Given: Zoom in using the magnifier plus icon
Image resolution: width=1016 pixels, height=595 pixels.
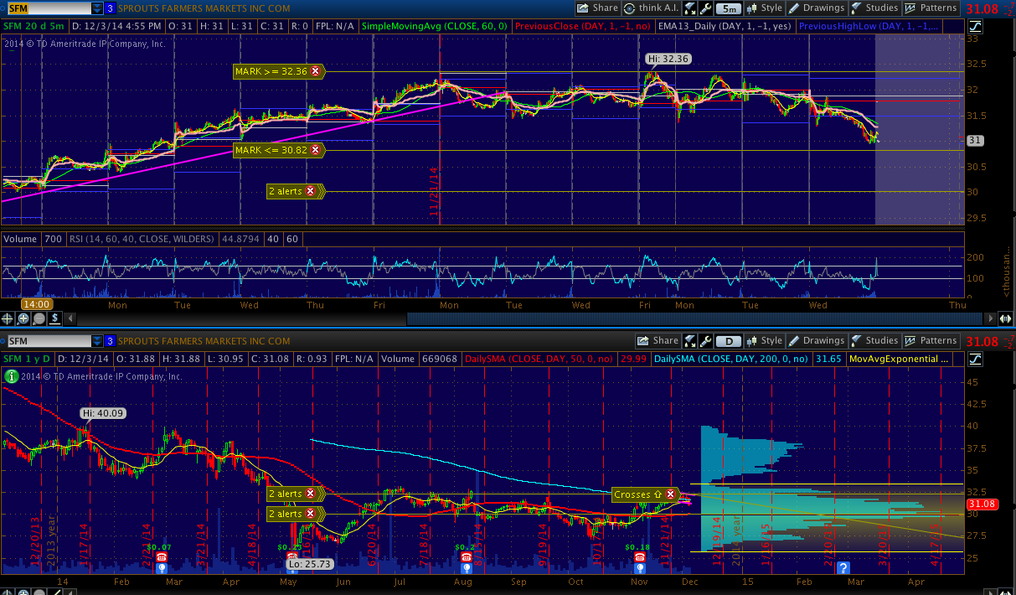Looking at the screenshot, I should coord(23,318).
